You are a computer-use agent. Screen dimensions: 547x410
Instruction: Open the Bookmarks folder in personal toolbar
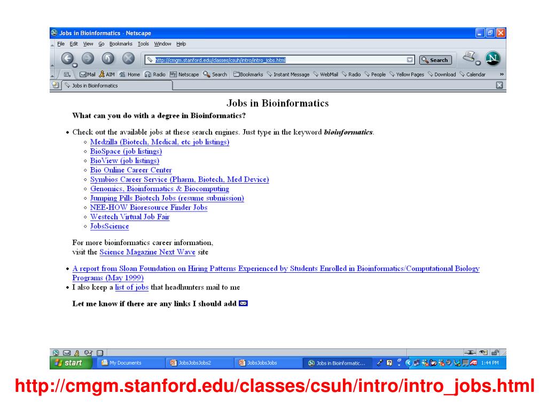coord(248,75)
